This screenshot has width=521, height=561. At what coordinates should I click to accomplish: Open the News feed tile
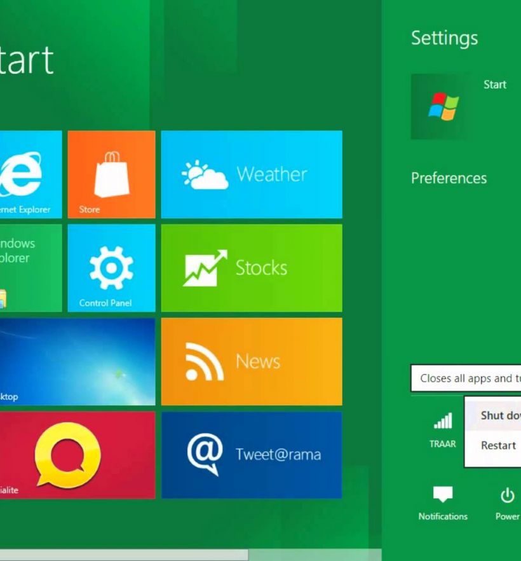point(252,361)
